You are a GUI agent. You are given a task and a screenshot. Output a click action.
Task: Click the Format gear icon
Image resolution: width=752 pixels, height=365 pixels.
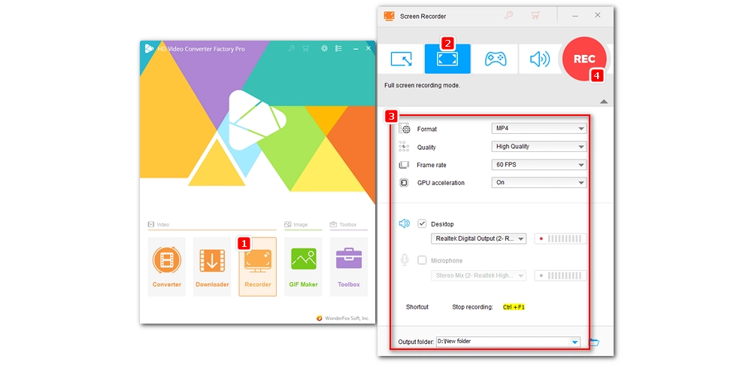[405, 128]
